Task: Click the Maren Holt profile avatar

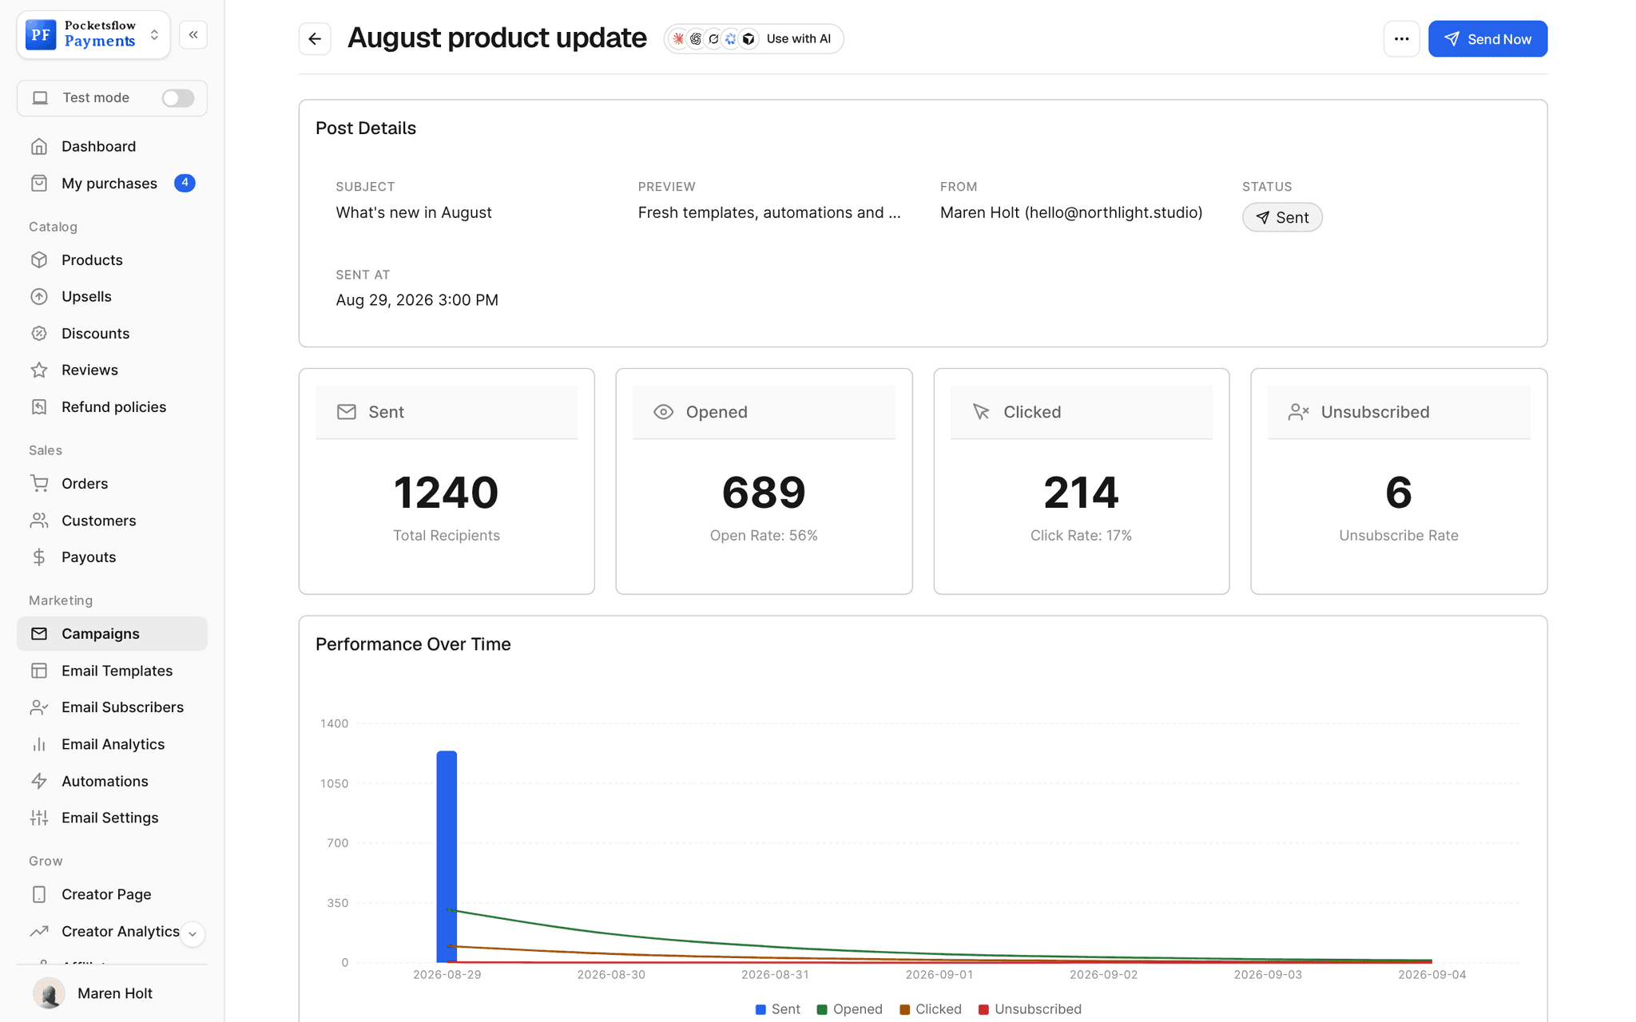Action: point(49,993)
